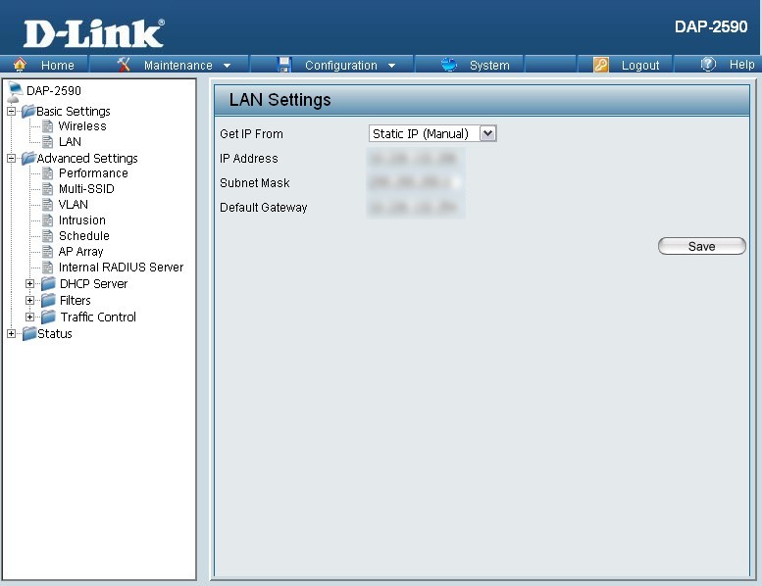Expand the Traffic Control tree node
This screenshot has width=762, height=586.
30,317
